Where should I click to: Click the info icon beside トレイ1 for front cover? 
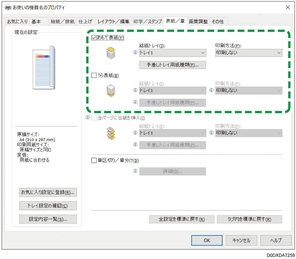click(135, 53)
